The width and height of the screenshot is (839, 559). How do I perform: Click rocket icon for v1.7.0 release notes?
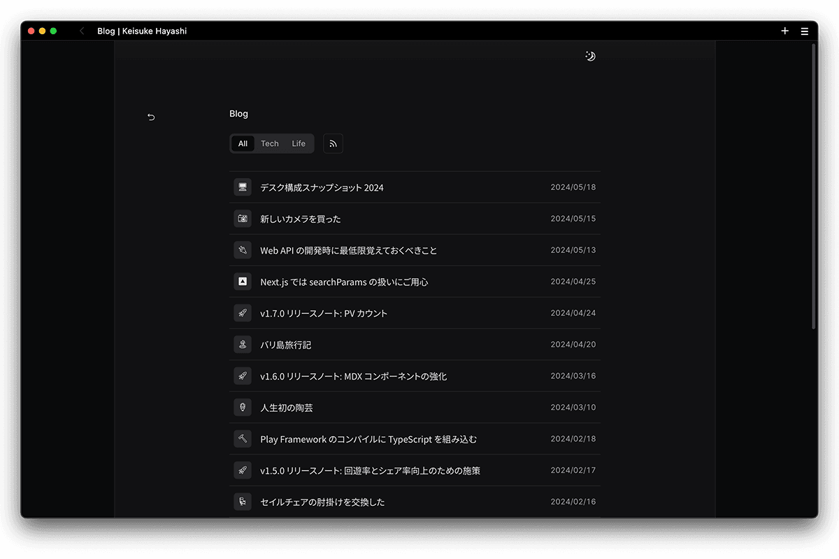(243, 313)
